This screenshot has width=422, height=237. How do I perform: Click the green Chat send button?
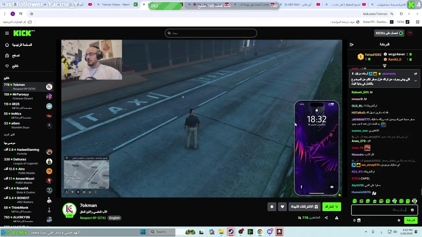click(x=410, y=220)
